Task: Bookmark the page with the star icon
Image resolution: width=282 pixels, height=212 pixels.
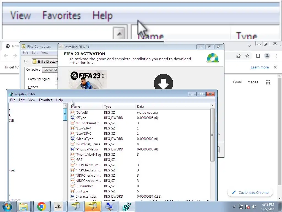Action: point(247,56)
